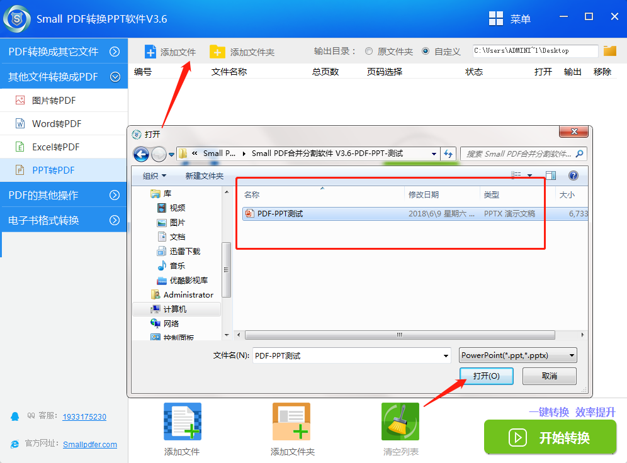This screenshot has height=463, width=627.
Task: Click the 文件名 input field
Action: [x=348, y=355]
